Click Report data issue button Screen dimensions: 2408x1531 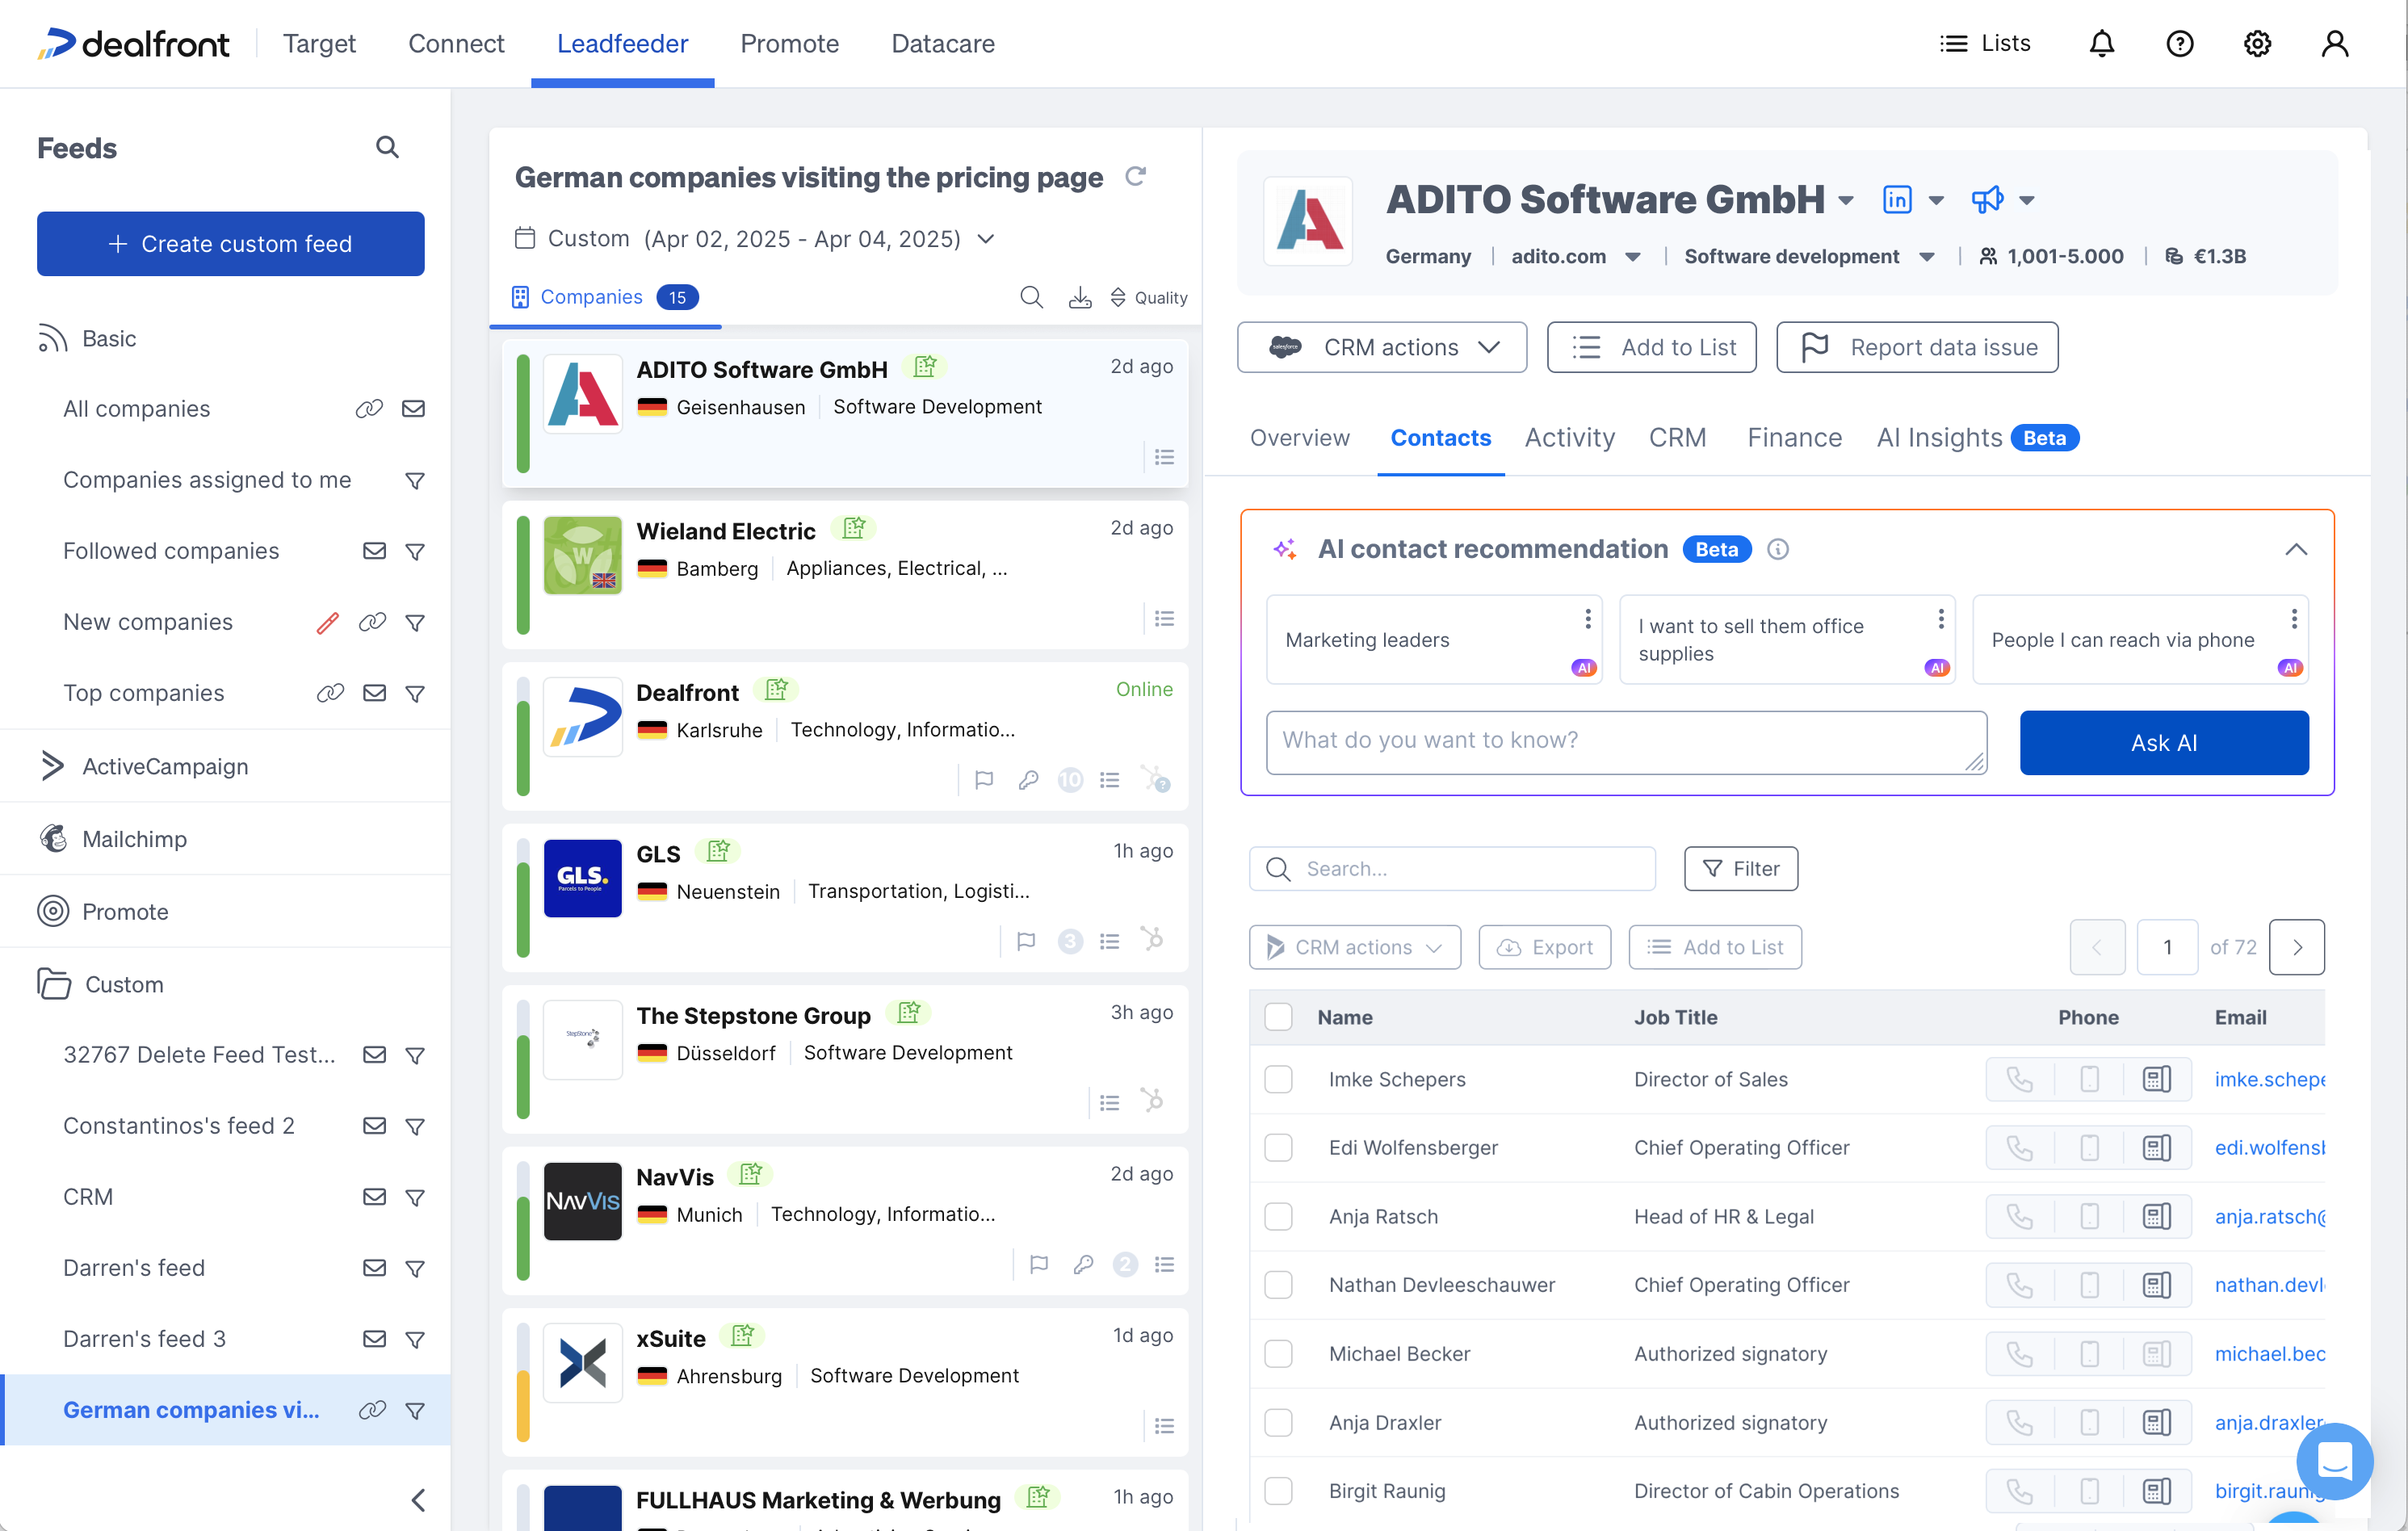(x=1916, y=347)
